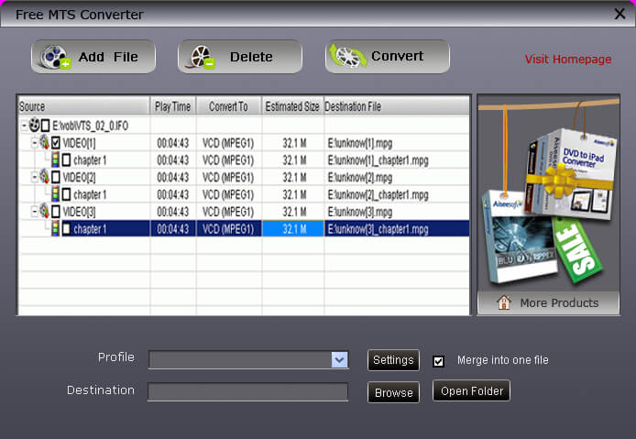Click the chapter icon under VIDEO[1]
The image size is (636, 439).
pyautogui.click(x=54, y=159)
